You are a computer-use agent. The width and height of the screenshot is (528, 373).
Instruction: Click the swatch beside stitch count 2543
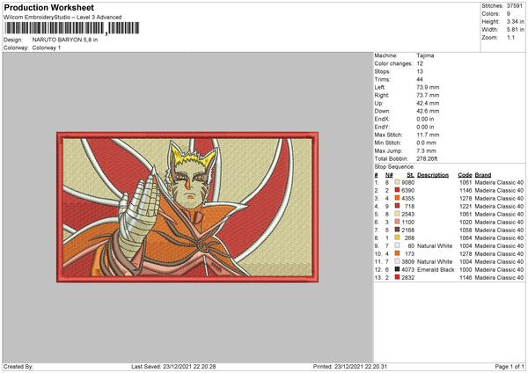398,214
